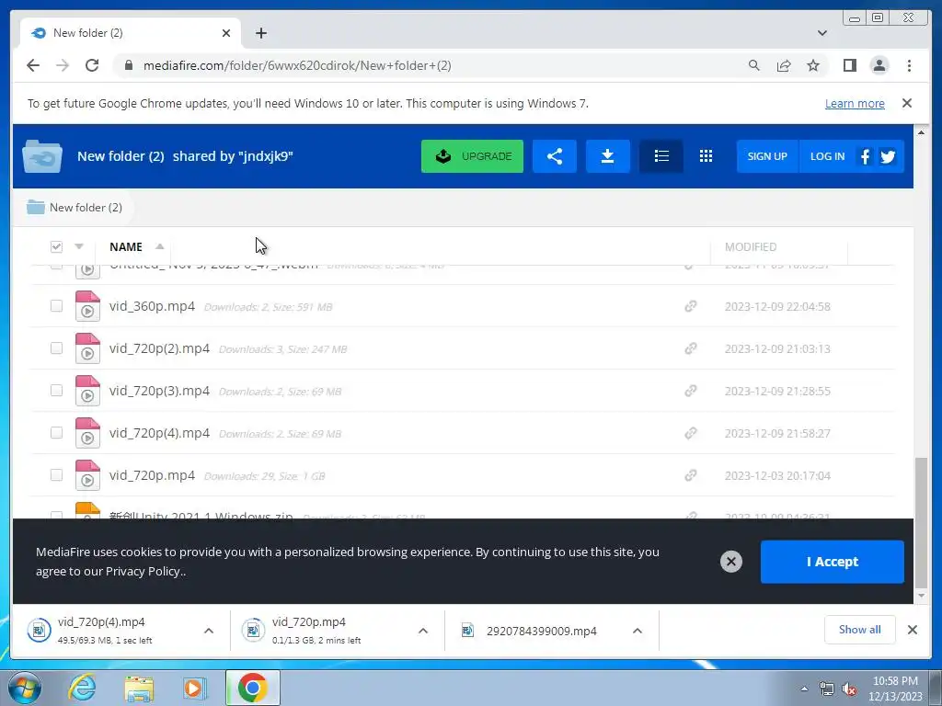Expand options for 2920784399009.mp4 download
942x706 pixels.
638,631
